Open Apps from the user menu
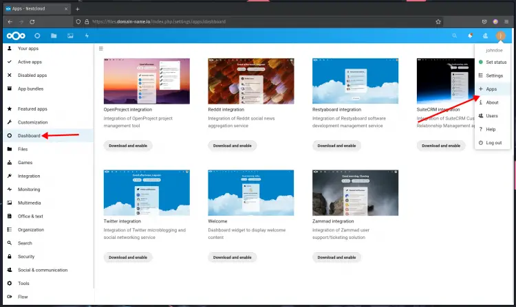The height and width of the screenshot is (307, 516). coord(493,89)
